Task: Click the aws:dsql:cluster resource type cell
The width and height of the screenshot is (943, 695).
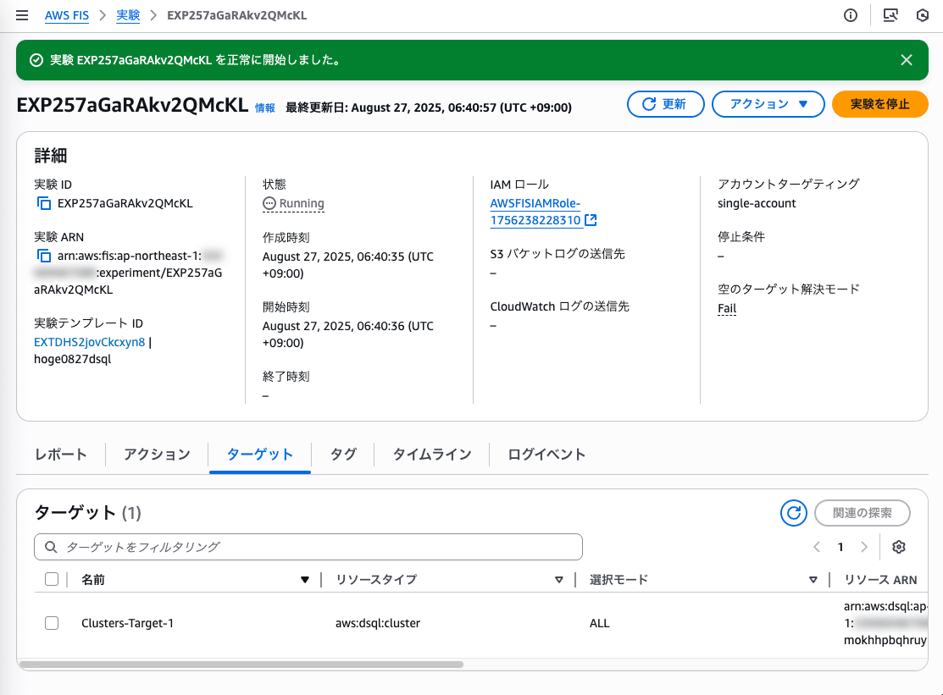Action: [x=378, y=624]
